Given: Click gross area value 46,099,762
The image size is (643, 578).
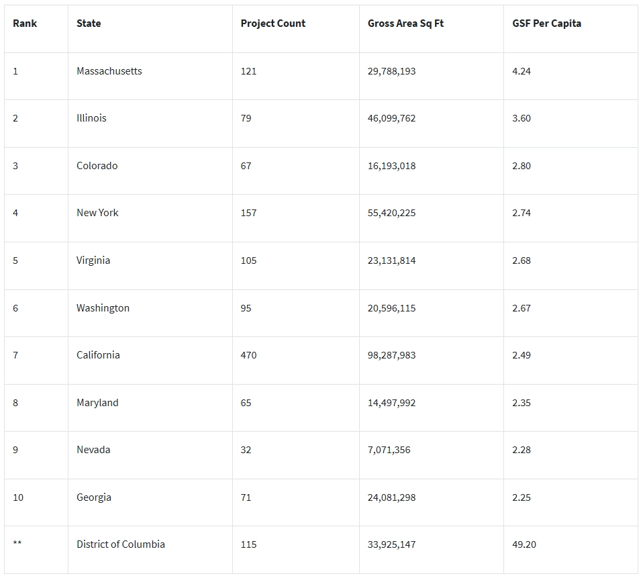Looking at the screenshot, I should coord(391,119).
